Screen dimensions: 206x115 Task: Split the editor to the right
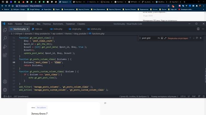click(x=198, y=29)
